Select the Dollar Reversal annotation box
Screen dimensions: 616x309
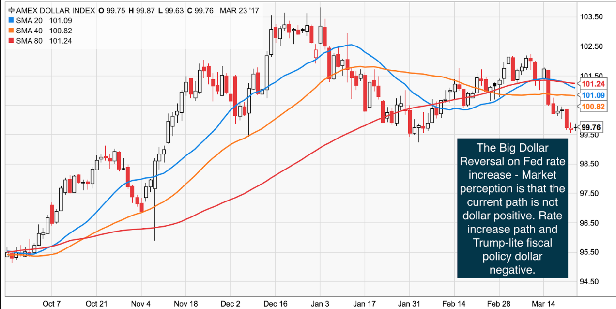pos(513,209)
